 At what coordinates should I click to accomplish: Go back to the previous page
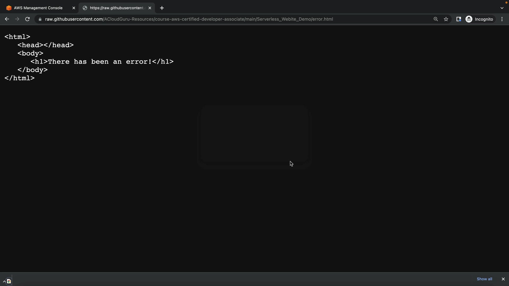[x=7, y=19]
